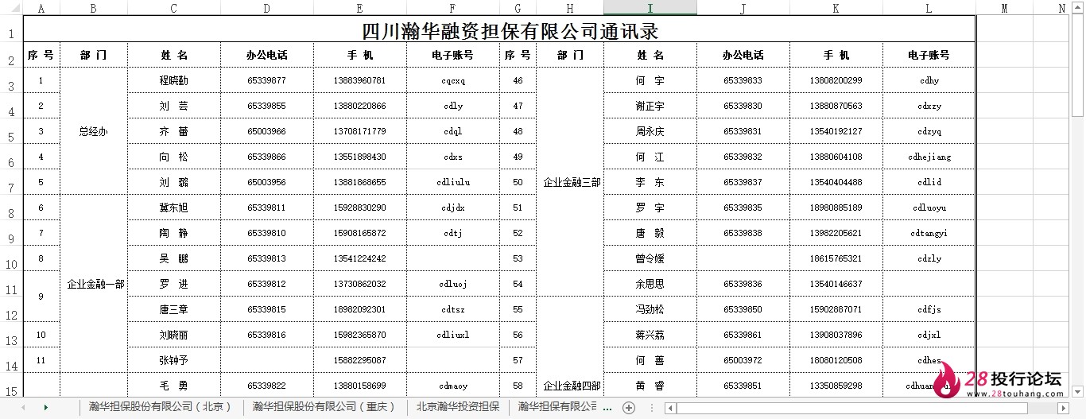This screenshot has width=1086, height=419.
Task: Click account cell cdtangyi
Action: coord(929,233)
